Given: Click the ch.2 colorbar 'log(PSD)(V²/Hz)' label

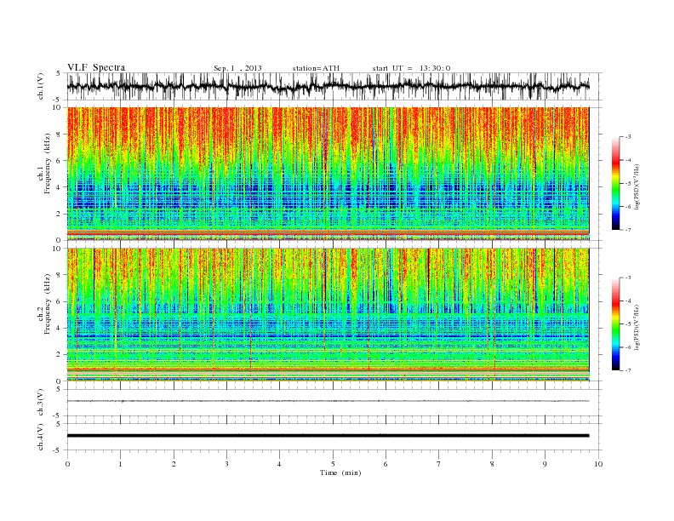Looking at the screenshot, I should [x=637, y=327].
